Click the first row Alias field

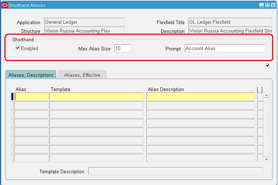(31, 97)
